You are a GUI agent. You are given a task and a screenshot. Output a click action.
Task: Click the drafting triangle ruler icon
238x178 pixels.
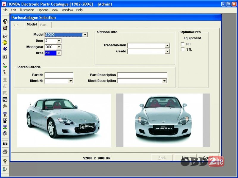(5, 106)
